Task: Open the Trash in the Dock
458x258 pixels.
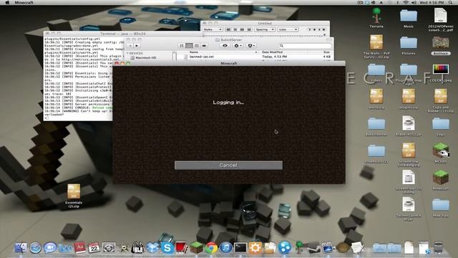Action: coord(438,248)
